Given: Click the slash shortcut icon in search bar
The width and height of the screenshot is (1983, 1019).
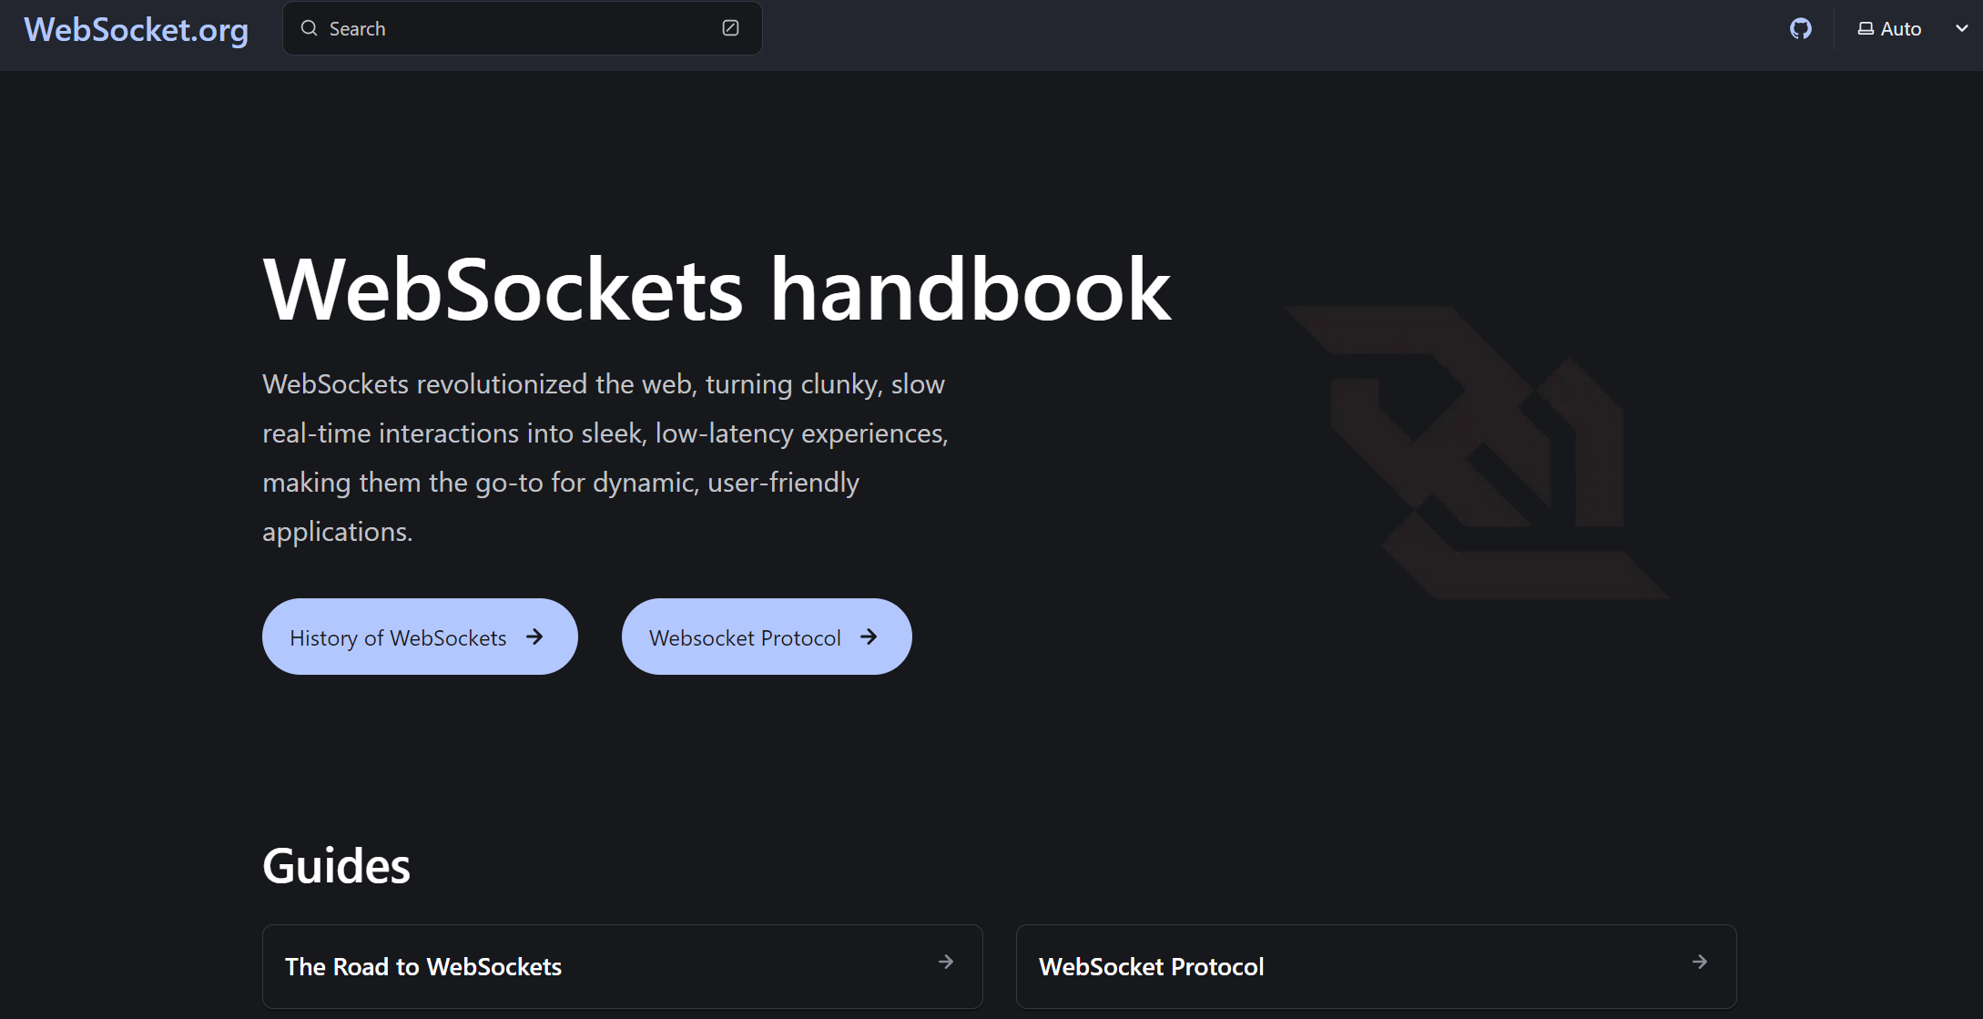Looking at the screenshot, I should [x=729, y=28].
